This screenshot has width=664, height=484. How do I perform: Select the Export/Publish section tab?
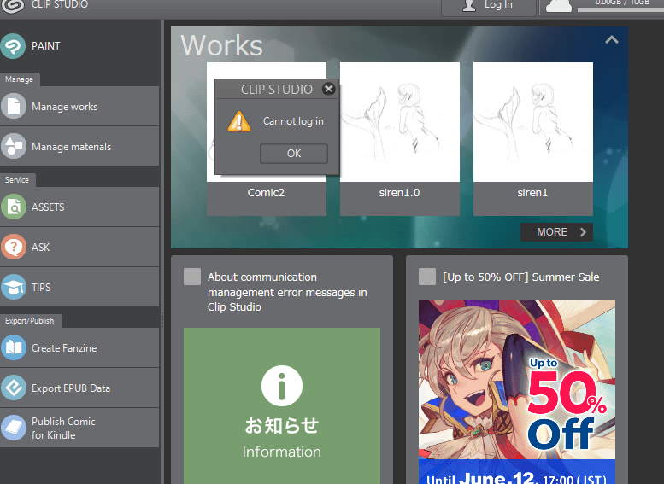click(30, 321)
